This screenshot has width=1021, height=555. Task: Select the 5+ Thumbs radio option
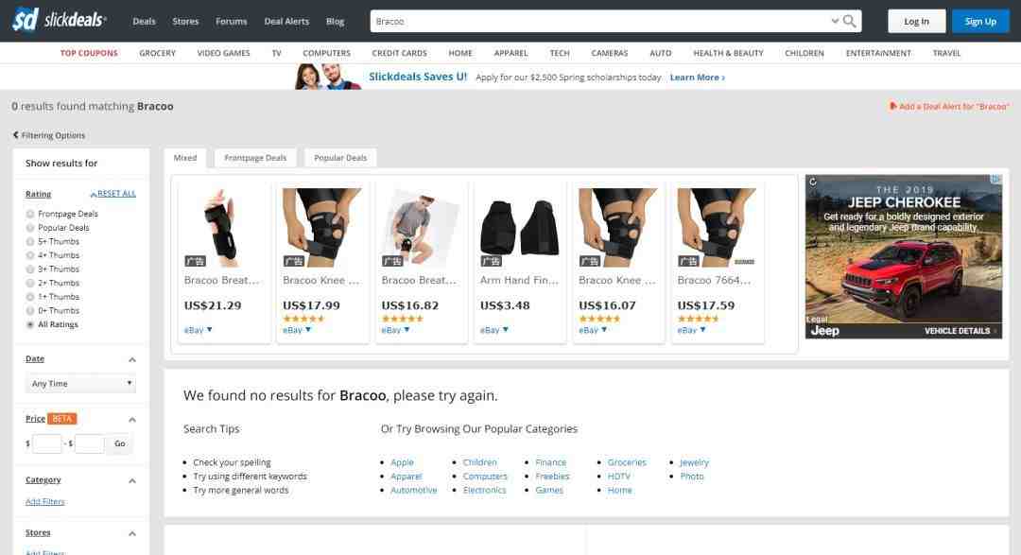pyautogui.click(x=30, y=241)
